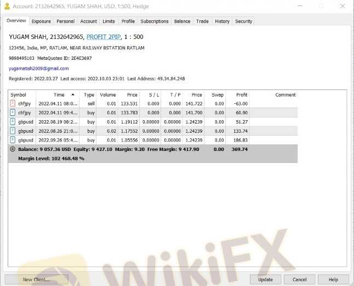Click the total profit 369.74
Screen dimensions: 354x286
(239, 149)
